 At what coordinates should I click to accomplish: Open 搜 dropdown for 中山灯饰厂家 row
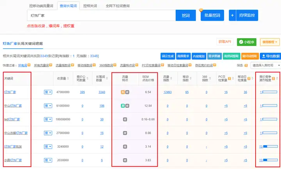pos(48,106)
